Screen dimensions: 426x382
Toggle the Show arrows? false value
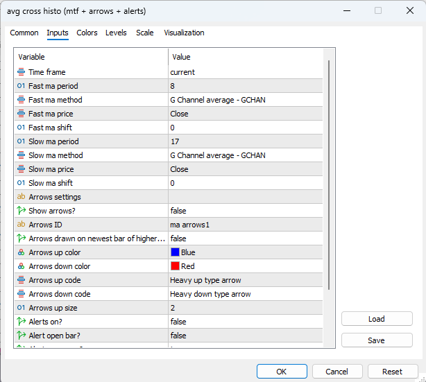click(x=246, y=211)
